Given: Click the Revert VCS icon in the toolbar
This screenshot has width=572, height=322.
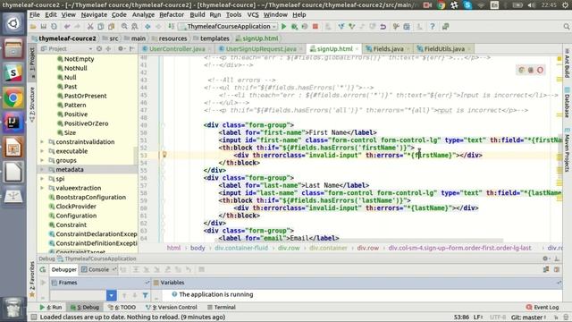Looking at the screenshot, I should [383, 27].
